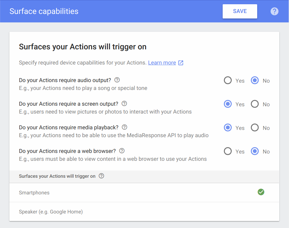289x228 pixels.
Task: Select the Speaker (e.g. Google Home) row
Action: click(51, 211)
